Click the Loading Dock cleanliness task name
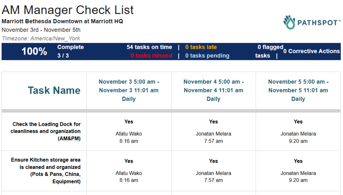The image size is (343, 195). [x=46, y=131]
